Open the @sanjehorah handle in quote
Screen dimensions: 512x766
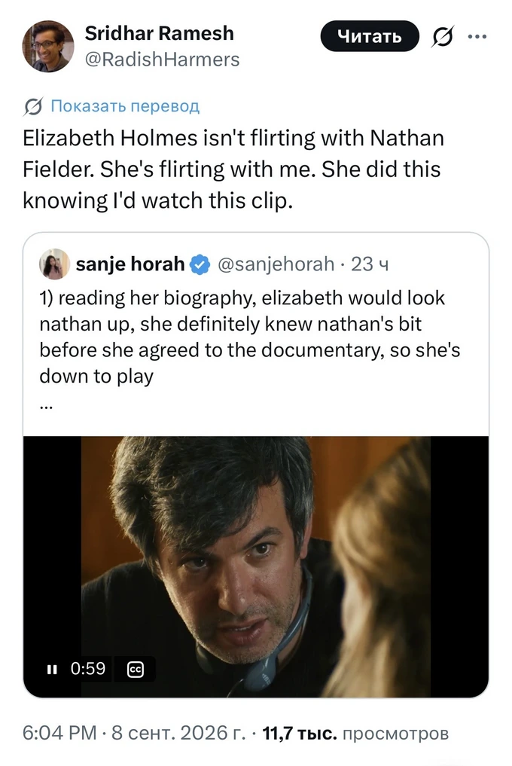[x=276, y=264]
